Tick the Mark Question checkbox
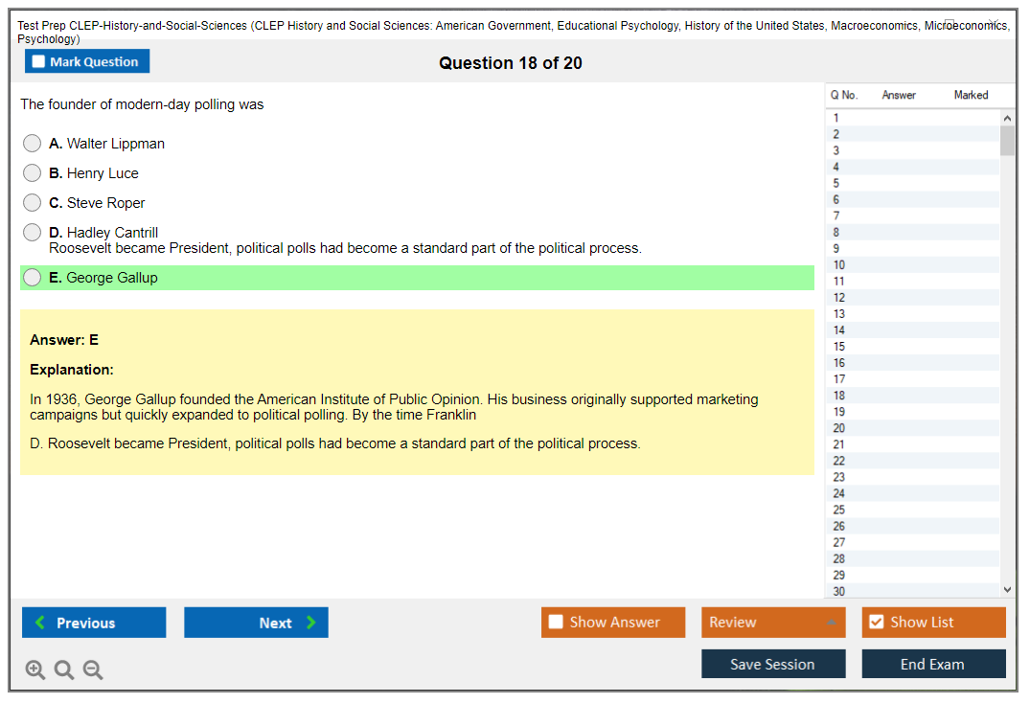The image size is (1030, 704). click(x=39, y=62)
